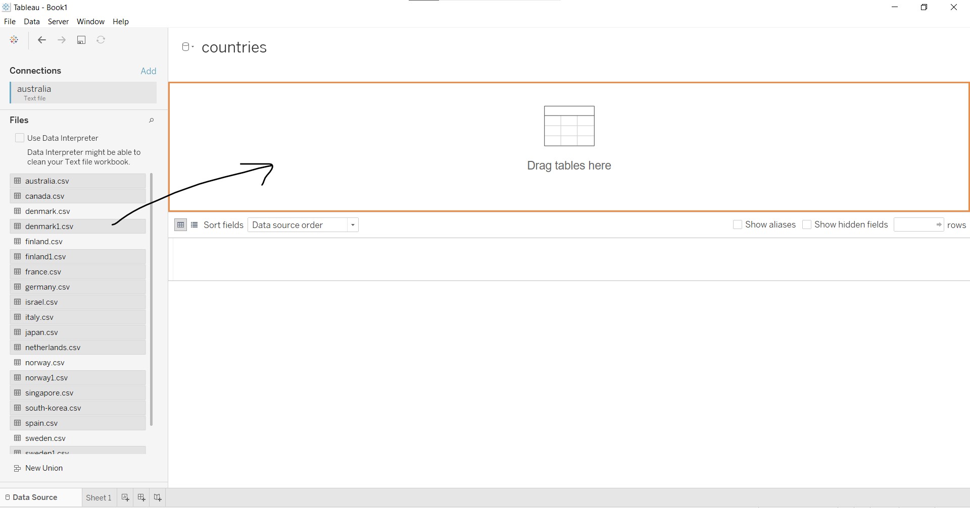Switch to the metadata list view icon
The height and width of the screenshot is (508, 970).
(195, 225)
